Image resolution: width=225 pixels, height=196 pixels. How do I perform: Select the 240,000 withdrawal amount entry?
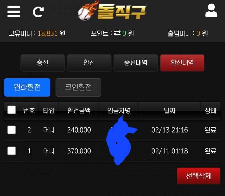(x=79, y=130)
